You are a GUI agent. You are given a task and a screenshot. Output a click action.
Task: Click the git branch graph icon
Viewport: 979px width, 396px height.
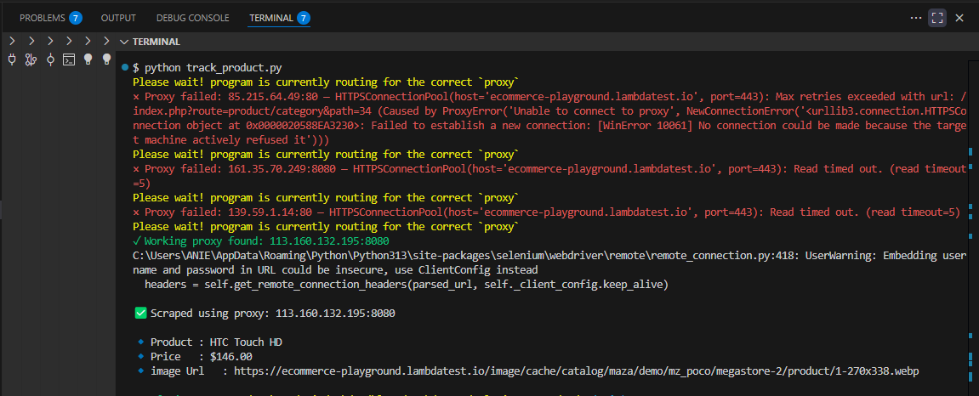(31, 59)
